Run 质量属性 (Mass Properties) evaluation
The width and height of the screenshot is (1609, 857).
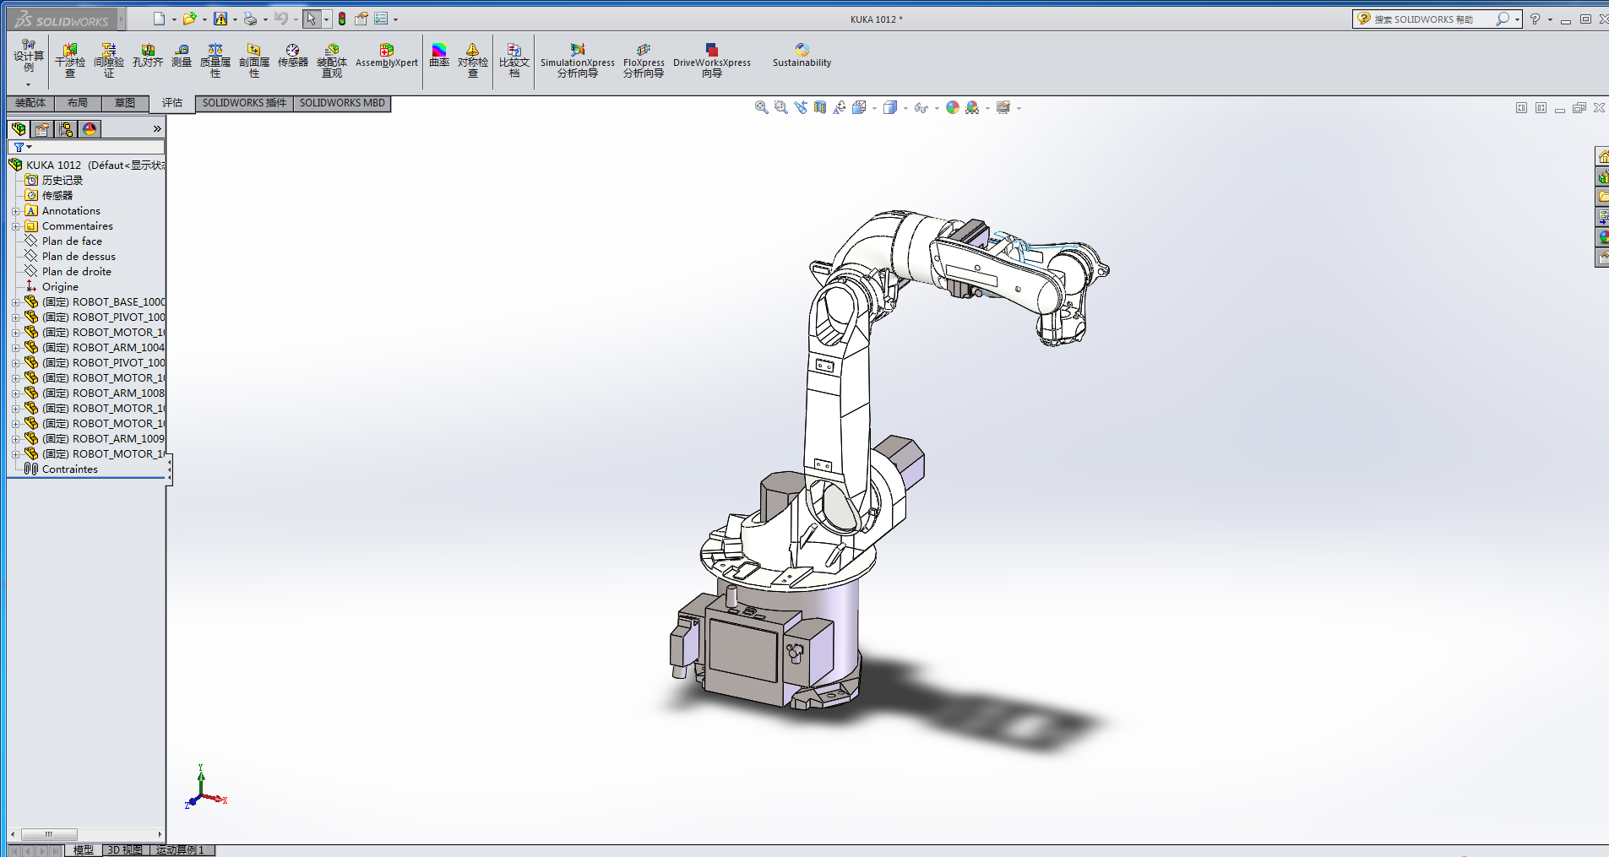[x=216, y=61]
